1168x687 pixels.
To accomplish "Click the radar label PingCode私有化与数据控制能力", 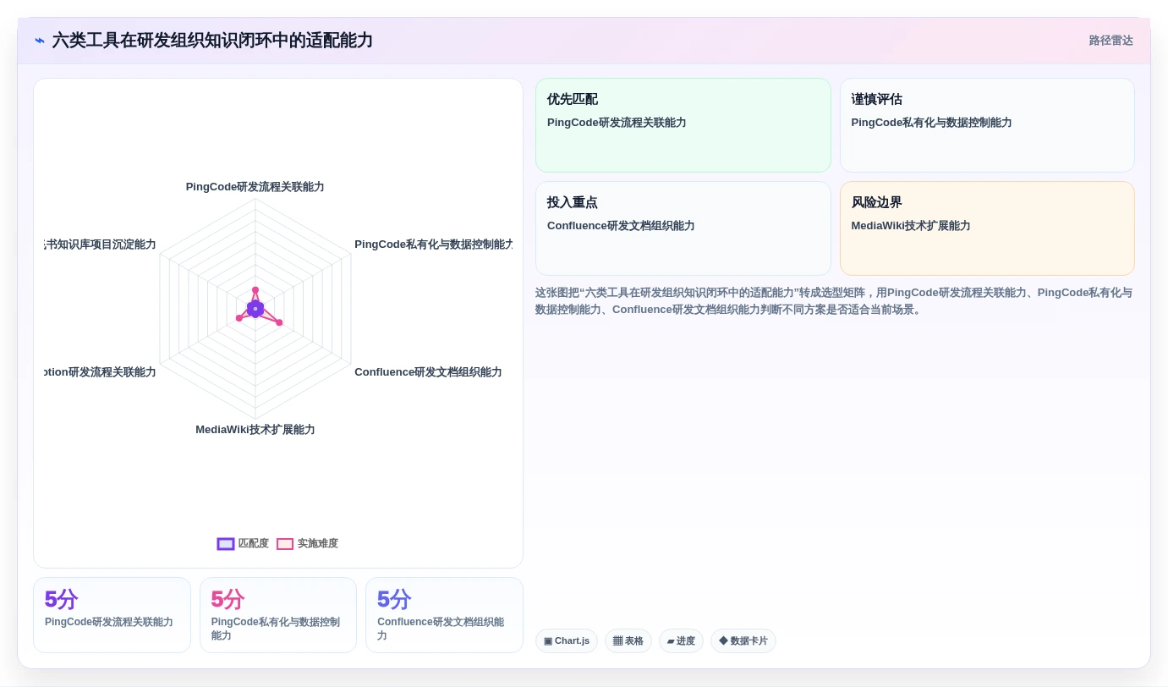I will click(x=433, y=245).
